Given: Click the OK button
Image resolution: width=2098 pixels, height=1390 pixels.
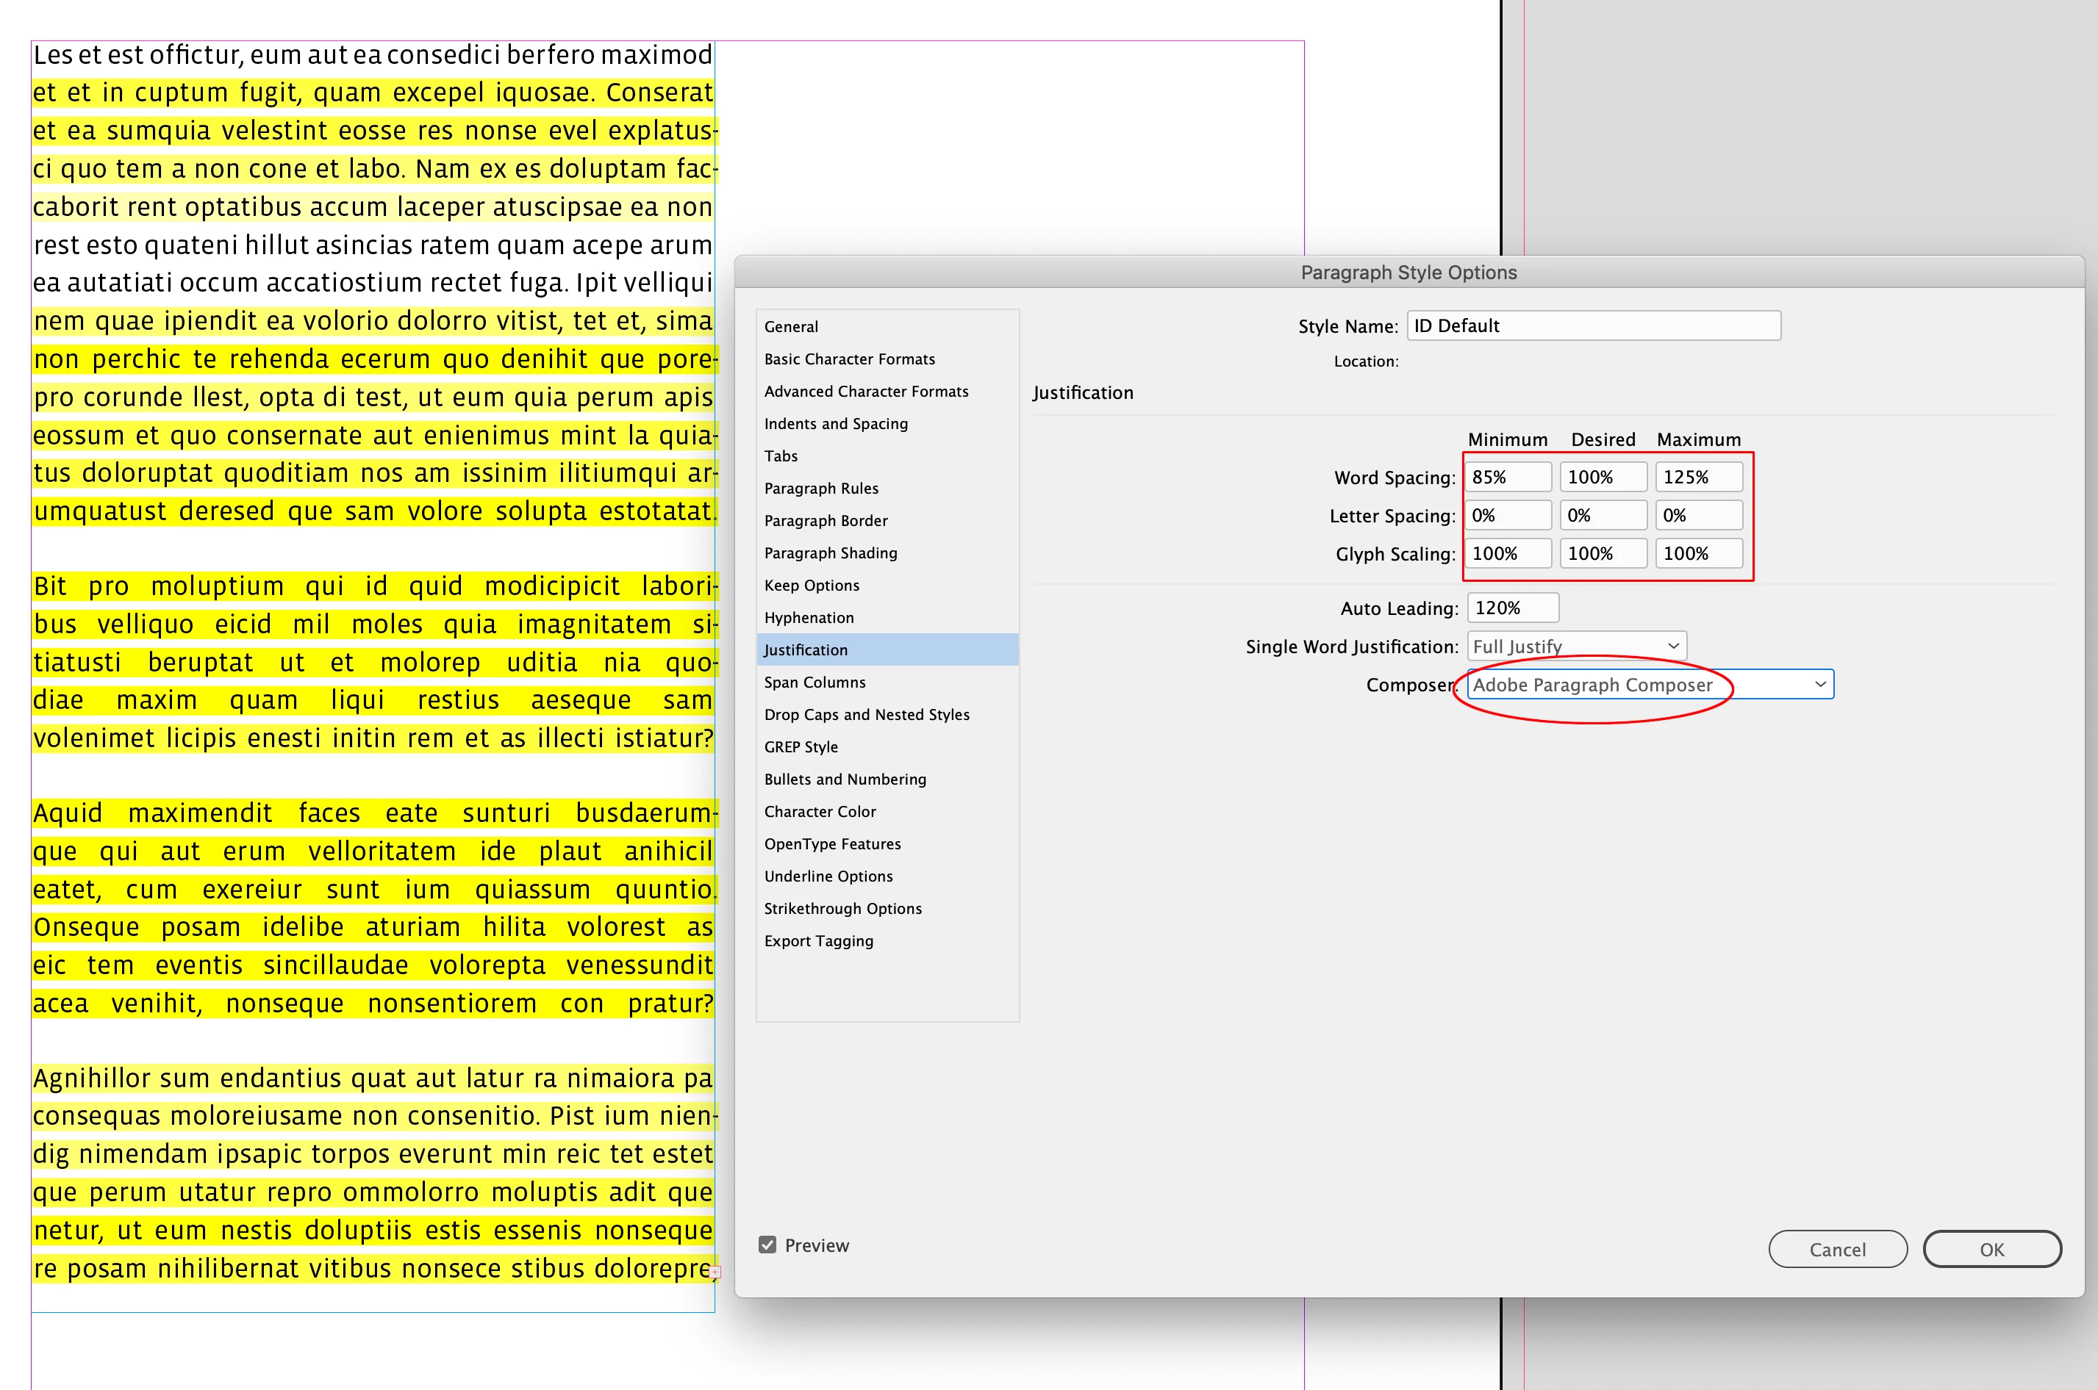Looking at the screenshot, I should [x=1991, y=1249].
